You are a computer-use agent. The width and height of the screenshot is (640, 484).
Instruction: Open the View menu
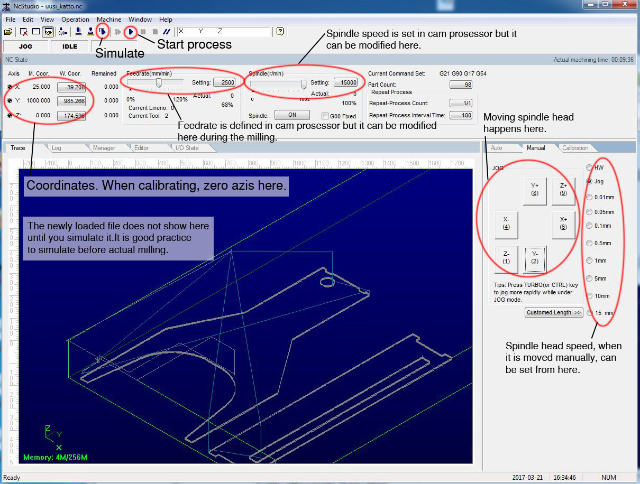[x=47, y=20]
